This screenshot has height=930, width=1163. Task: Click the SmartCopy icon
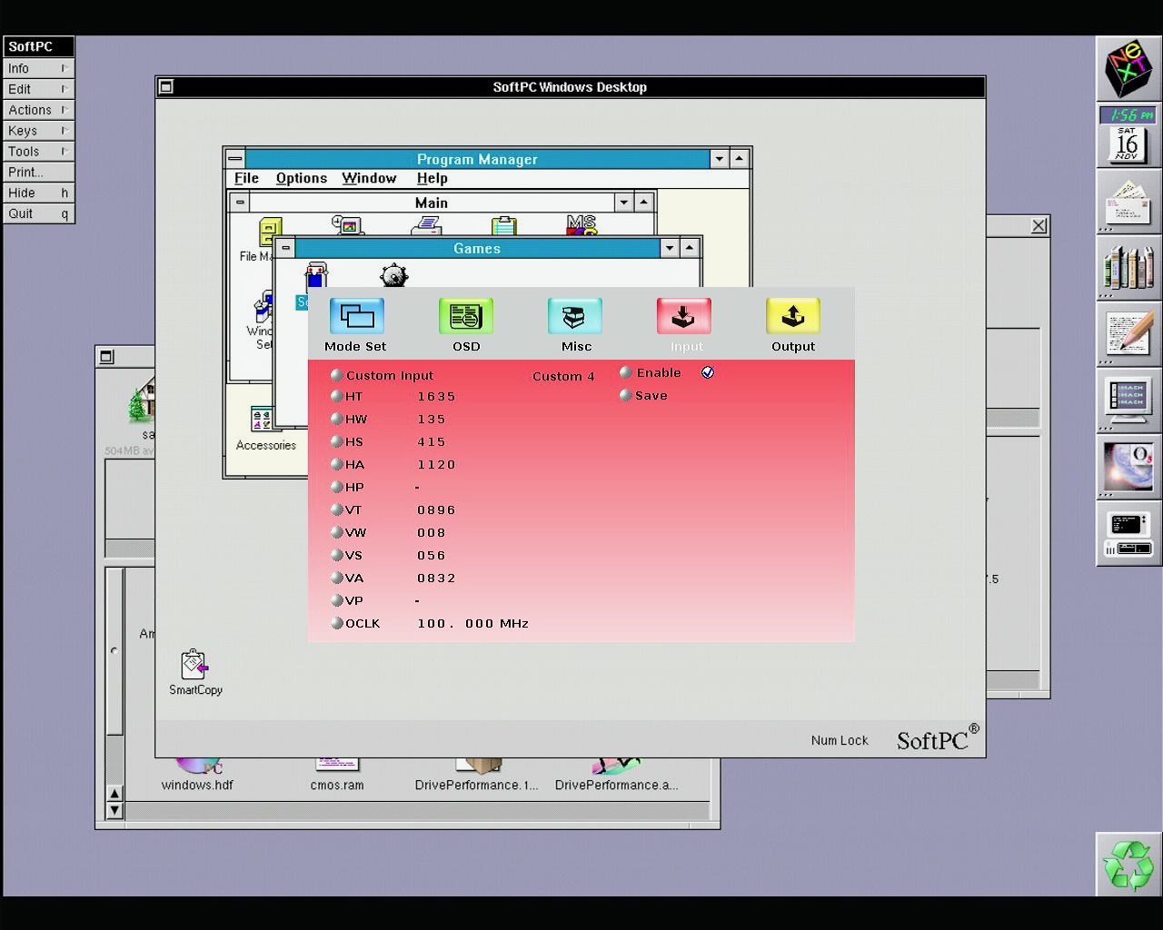click(x=194, y=666)
